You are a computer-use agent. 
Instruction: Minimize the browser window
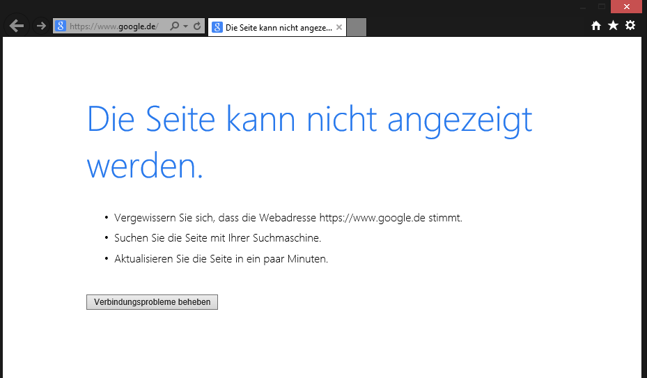point(583,7)
